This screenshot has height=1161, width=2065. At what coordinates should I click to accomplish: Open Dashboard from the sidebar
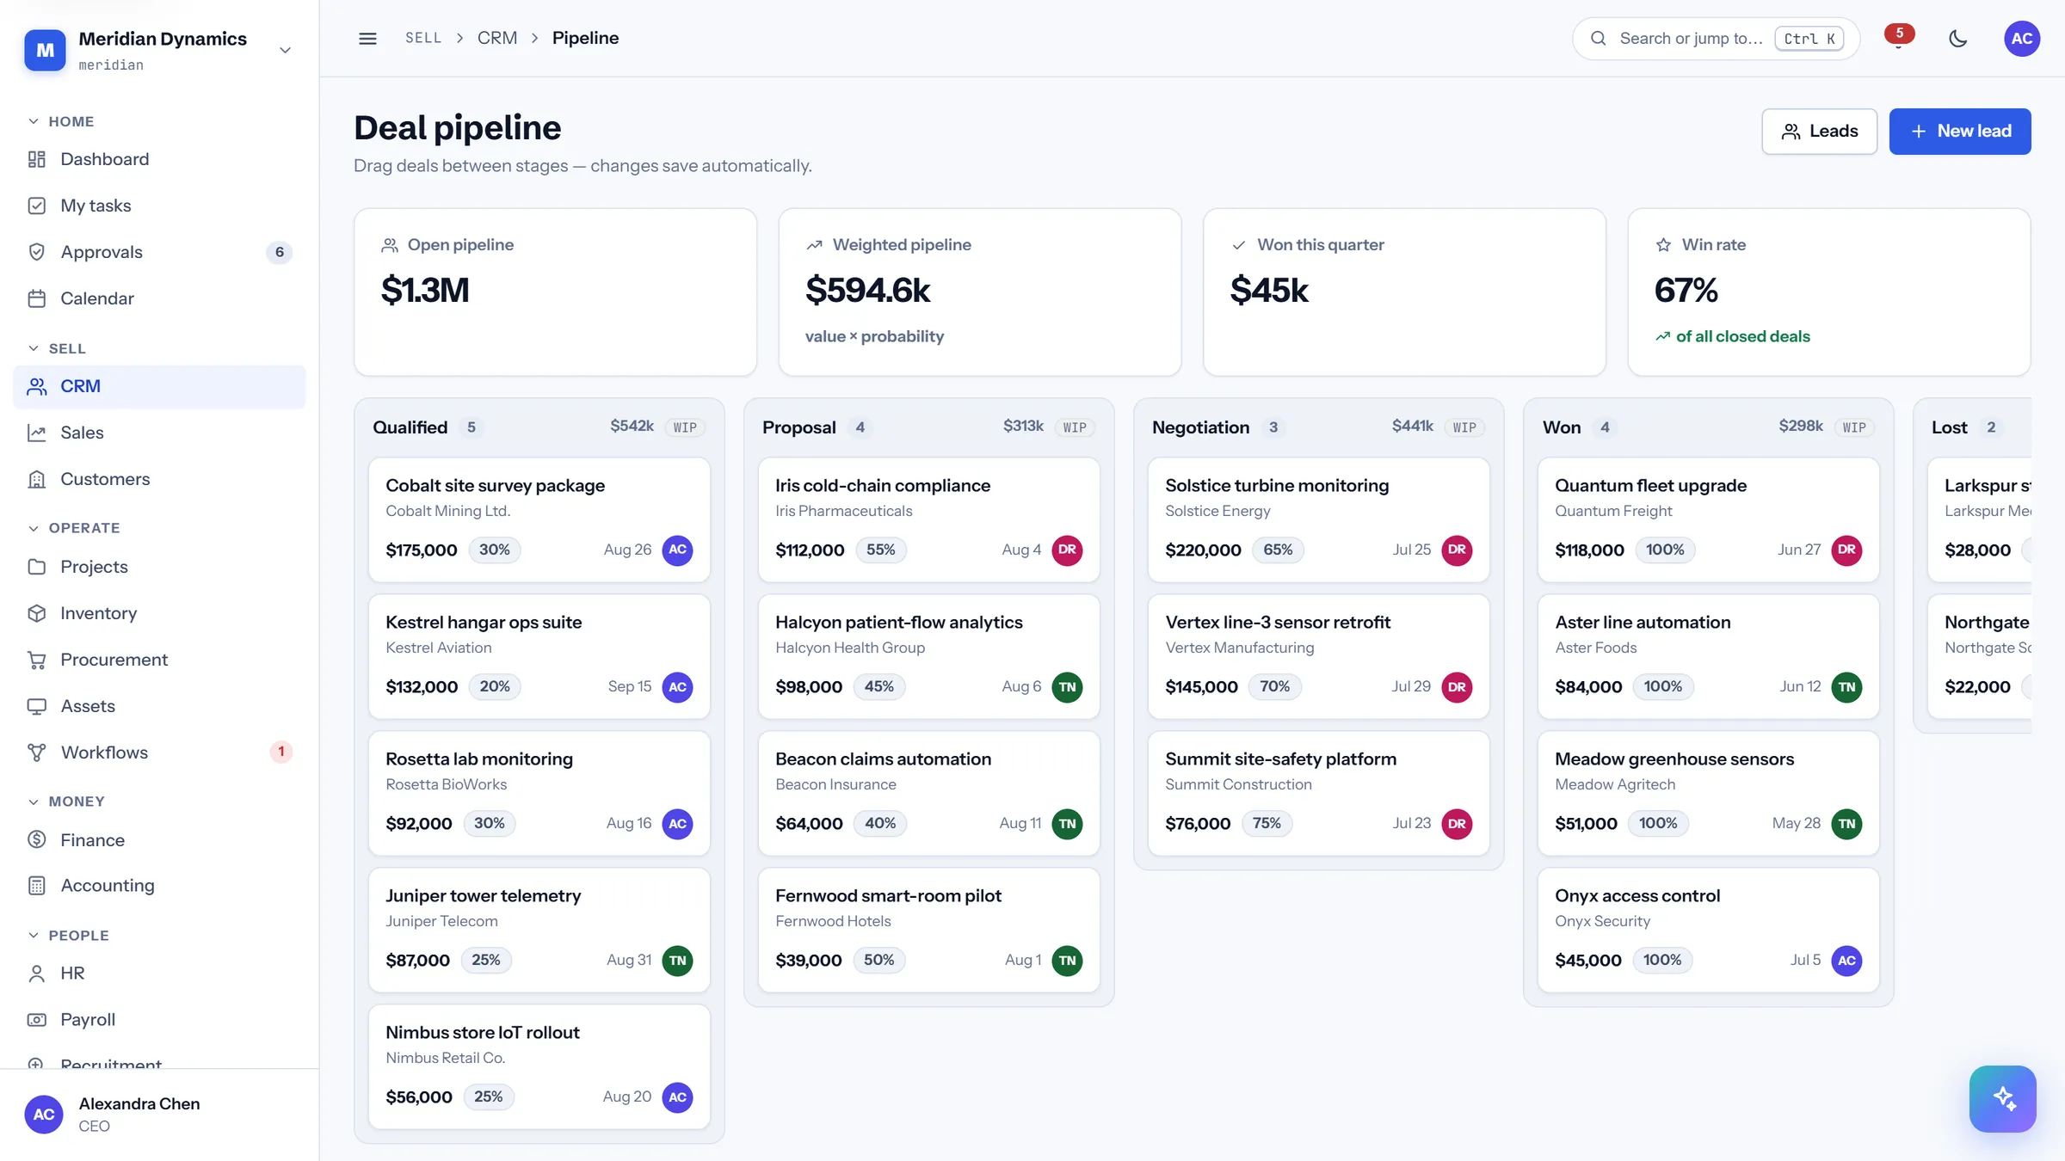tap(159, 159)
